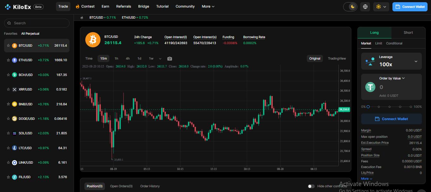Screen dimensions: 431x192
Task: Open the More menu in navigation
Action: (x=208, y=7)
